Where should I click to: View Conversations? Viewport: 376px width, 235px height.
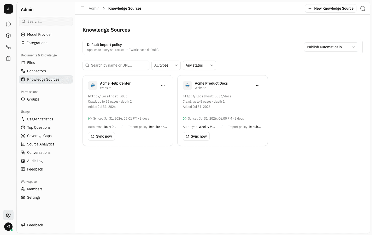point(46,152)
